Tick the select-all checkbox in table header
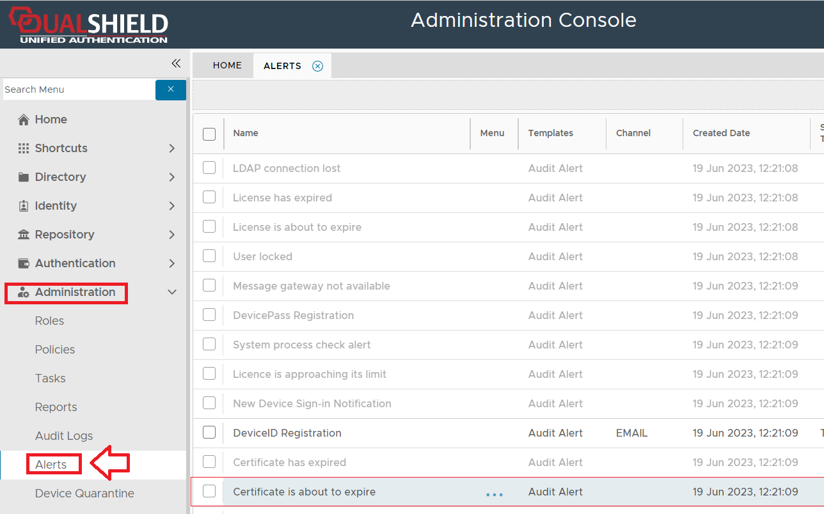The image size is (824, 514). pyautogui.click(x=209, y=134)
